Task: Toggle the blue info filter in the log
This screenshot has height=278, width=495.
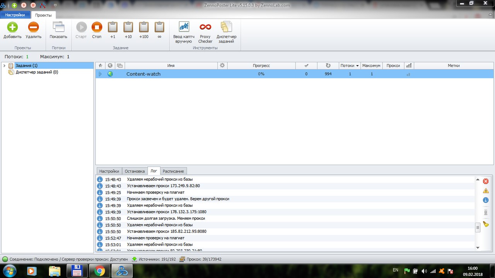Action: point(486,200)
